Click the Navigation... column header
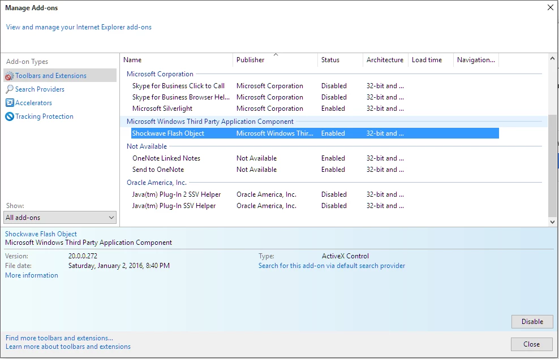 click(x=476, y=60)
